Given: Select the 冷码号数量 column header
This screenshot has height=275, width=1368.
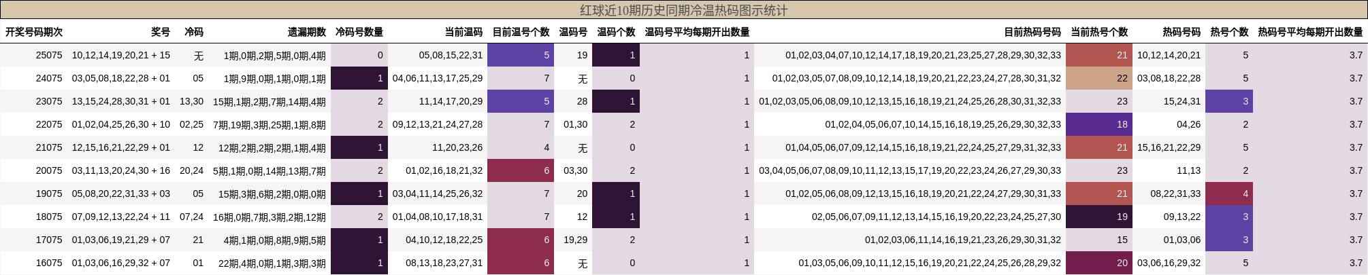Looking at the screenshot, I should click(359, 32).
